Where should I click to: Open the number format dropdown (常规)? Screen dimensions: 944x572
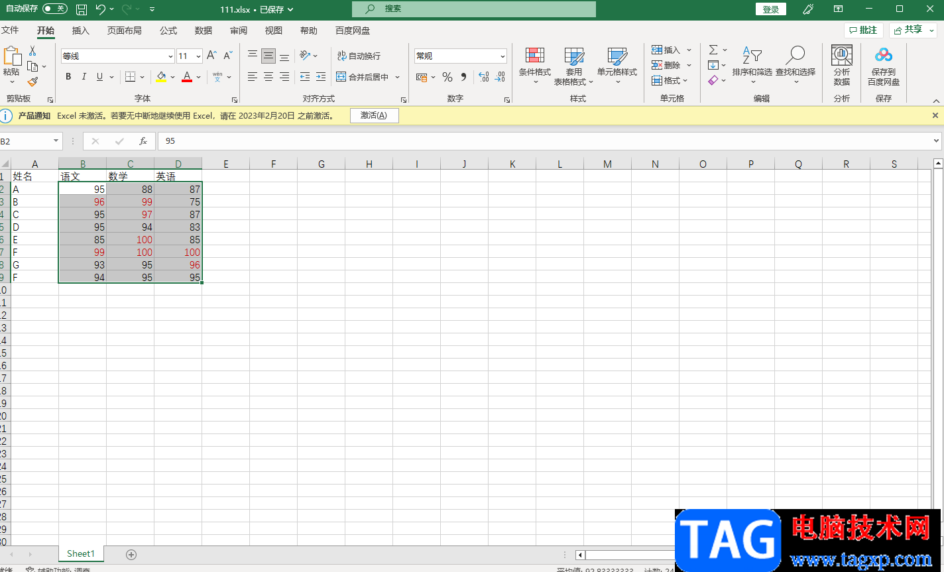pos(503,56)
